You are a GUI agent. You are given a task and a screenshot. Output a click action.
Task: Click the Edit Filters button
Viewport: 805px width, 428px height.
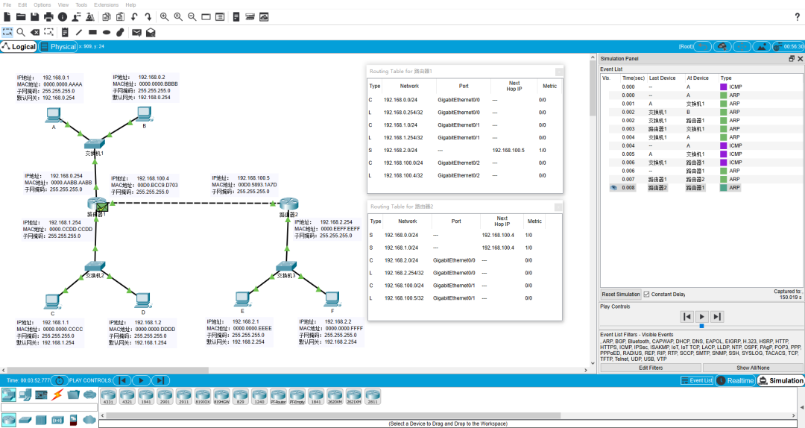pos(651,368)
